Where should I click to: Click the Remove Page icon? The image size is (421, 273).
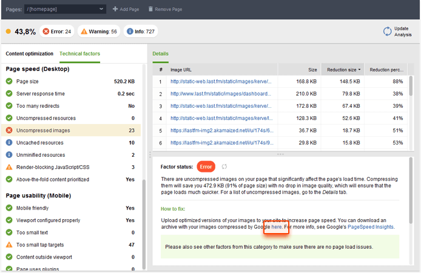click(150, 10)
